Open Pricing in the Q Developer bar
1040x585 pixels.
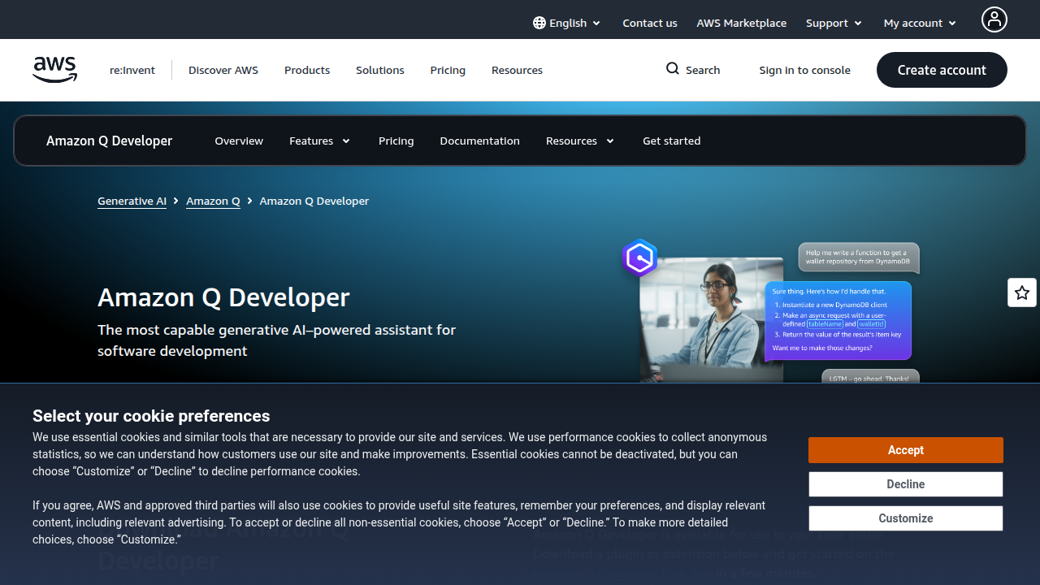(x=396, y=141)
